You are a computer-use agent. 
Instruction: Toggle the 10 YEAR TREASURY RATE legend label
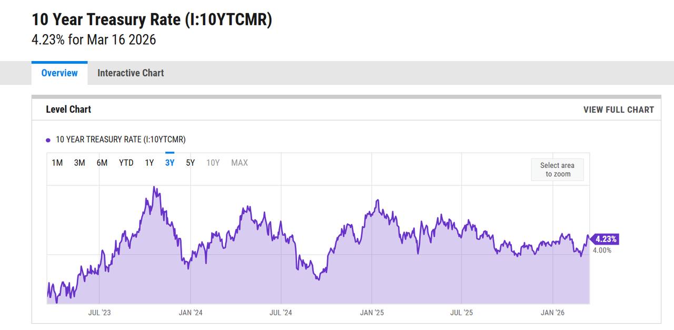coord(121,139)
